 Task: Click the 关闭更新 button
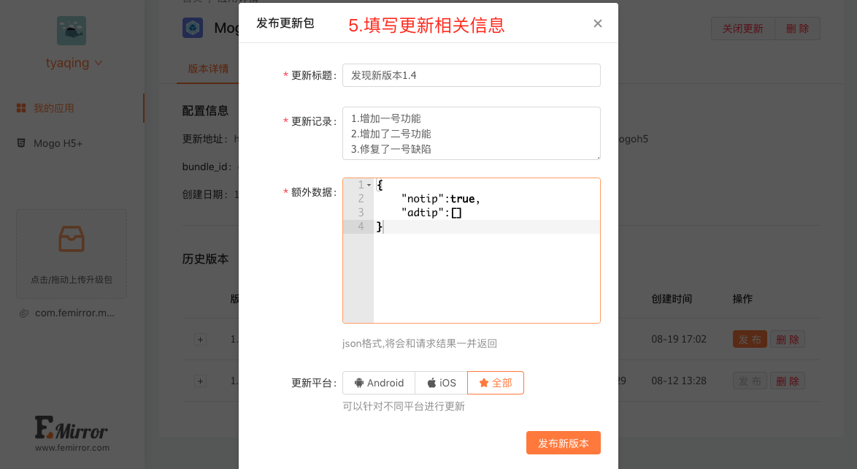(x=742, y=28)
